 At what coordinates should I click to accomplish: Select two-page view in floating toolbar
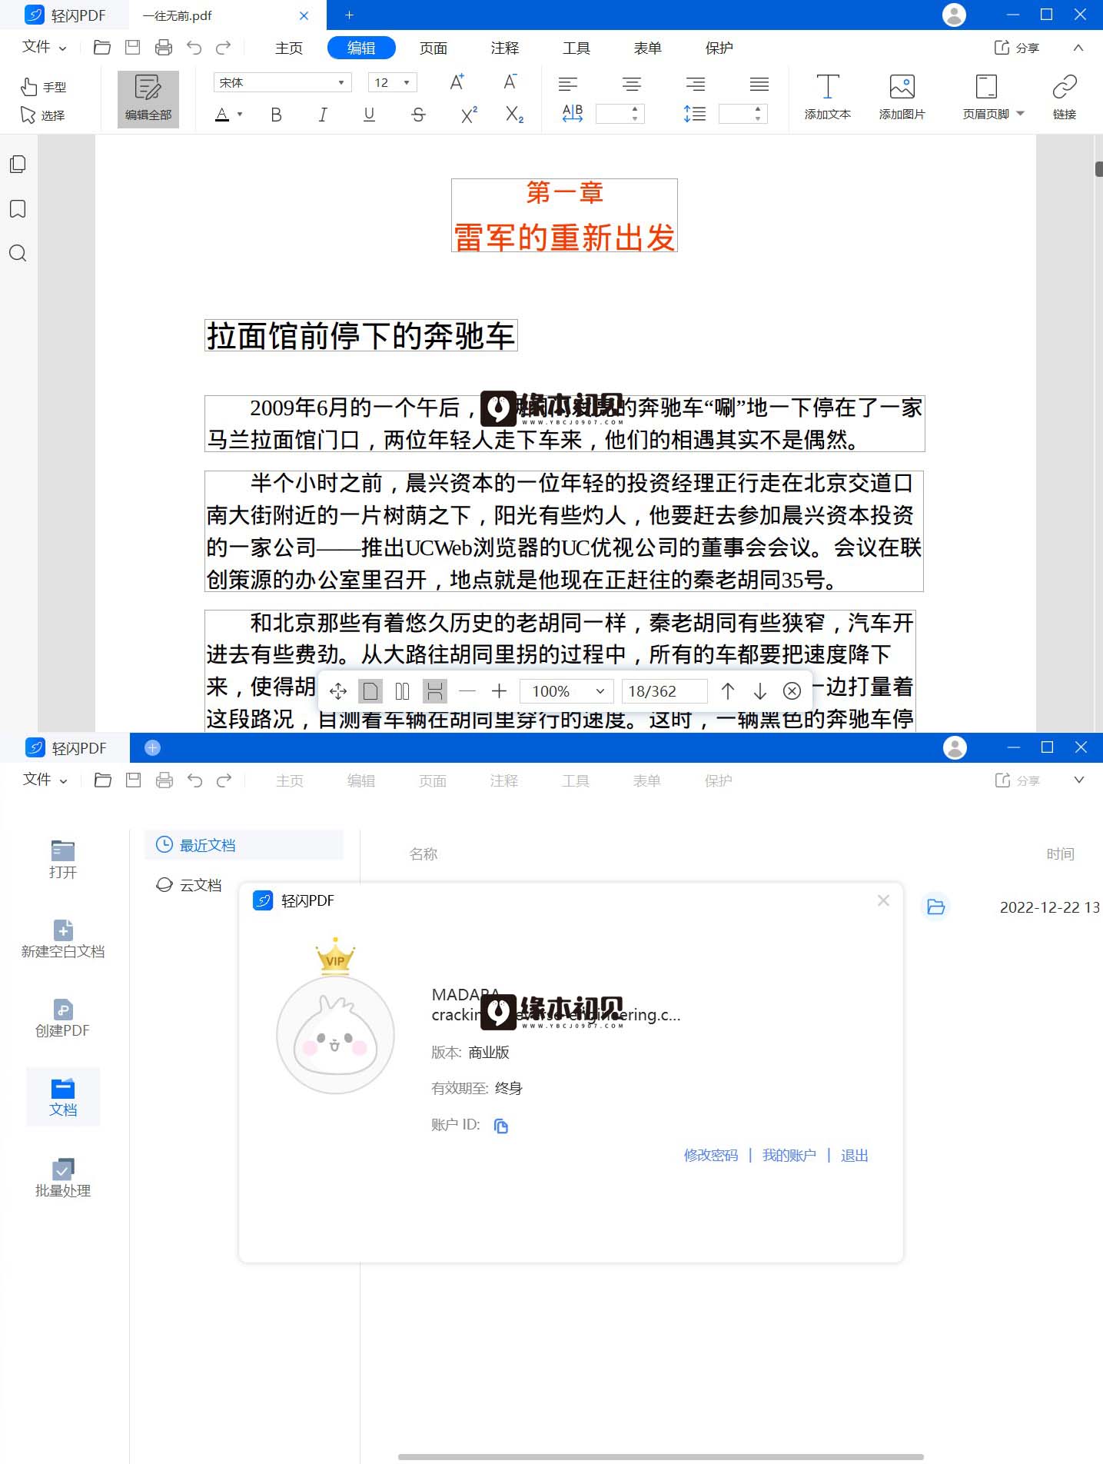(x=402, y=690)
